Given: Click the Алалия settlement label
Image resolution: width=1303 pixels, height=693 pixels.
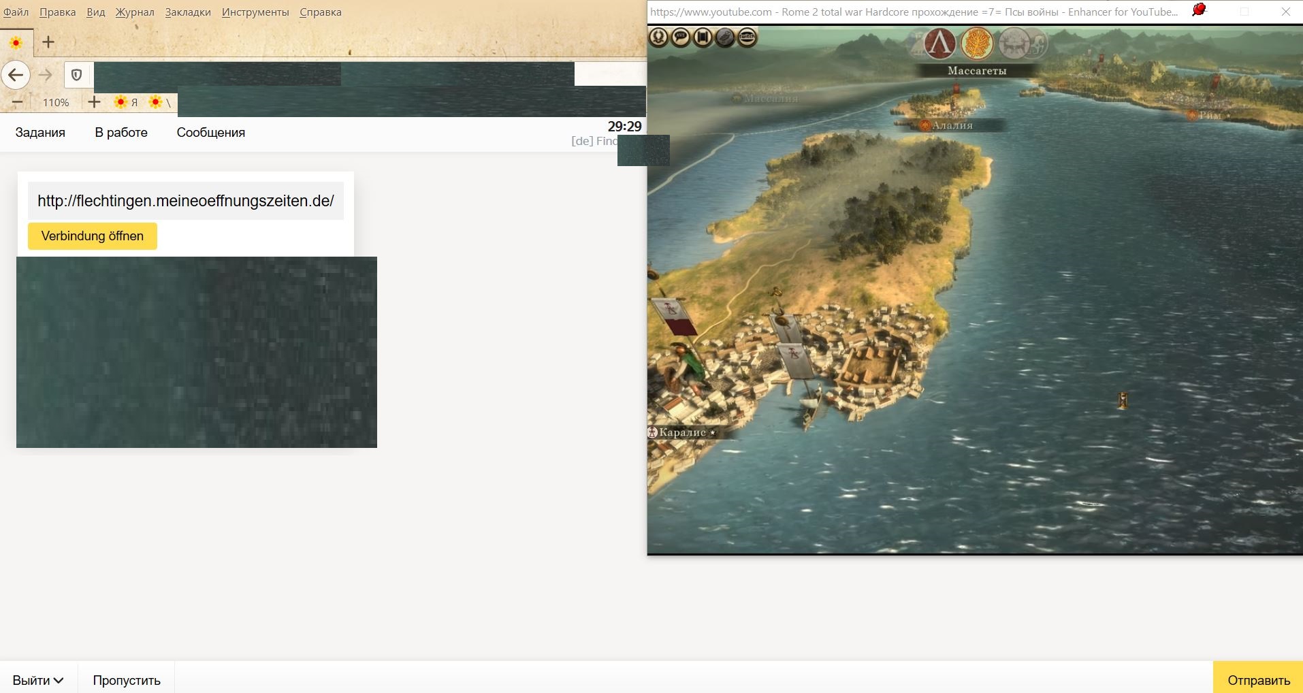Looking at the screenshot, I should tap(952, 125).
